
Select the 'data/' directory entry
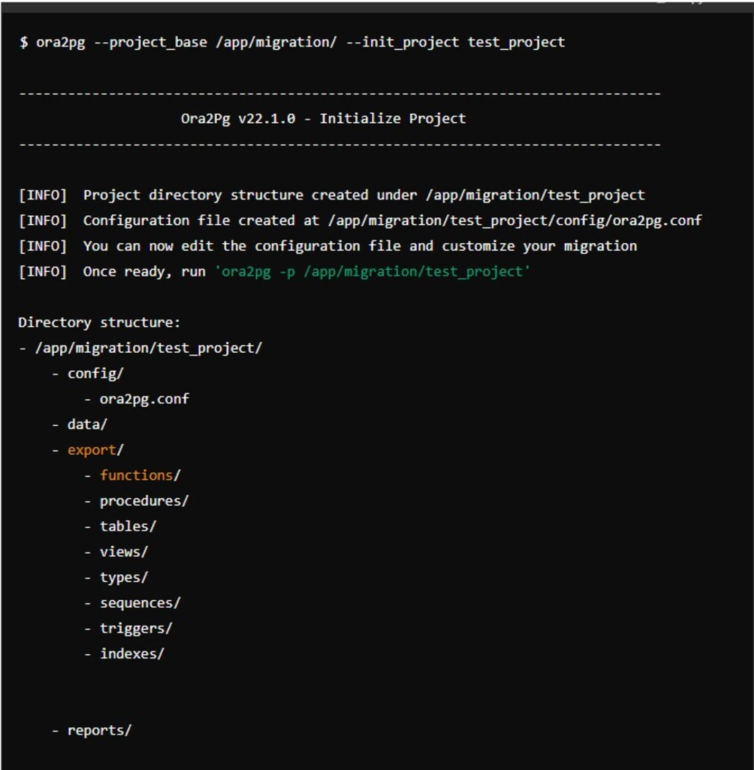[x=87, y=424]
